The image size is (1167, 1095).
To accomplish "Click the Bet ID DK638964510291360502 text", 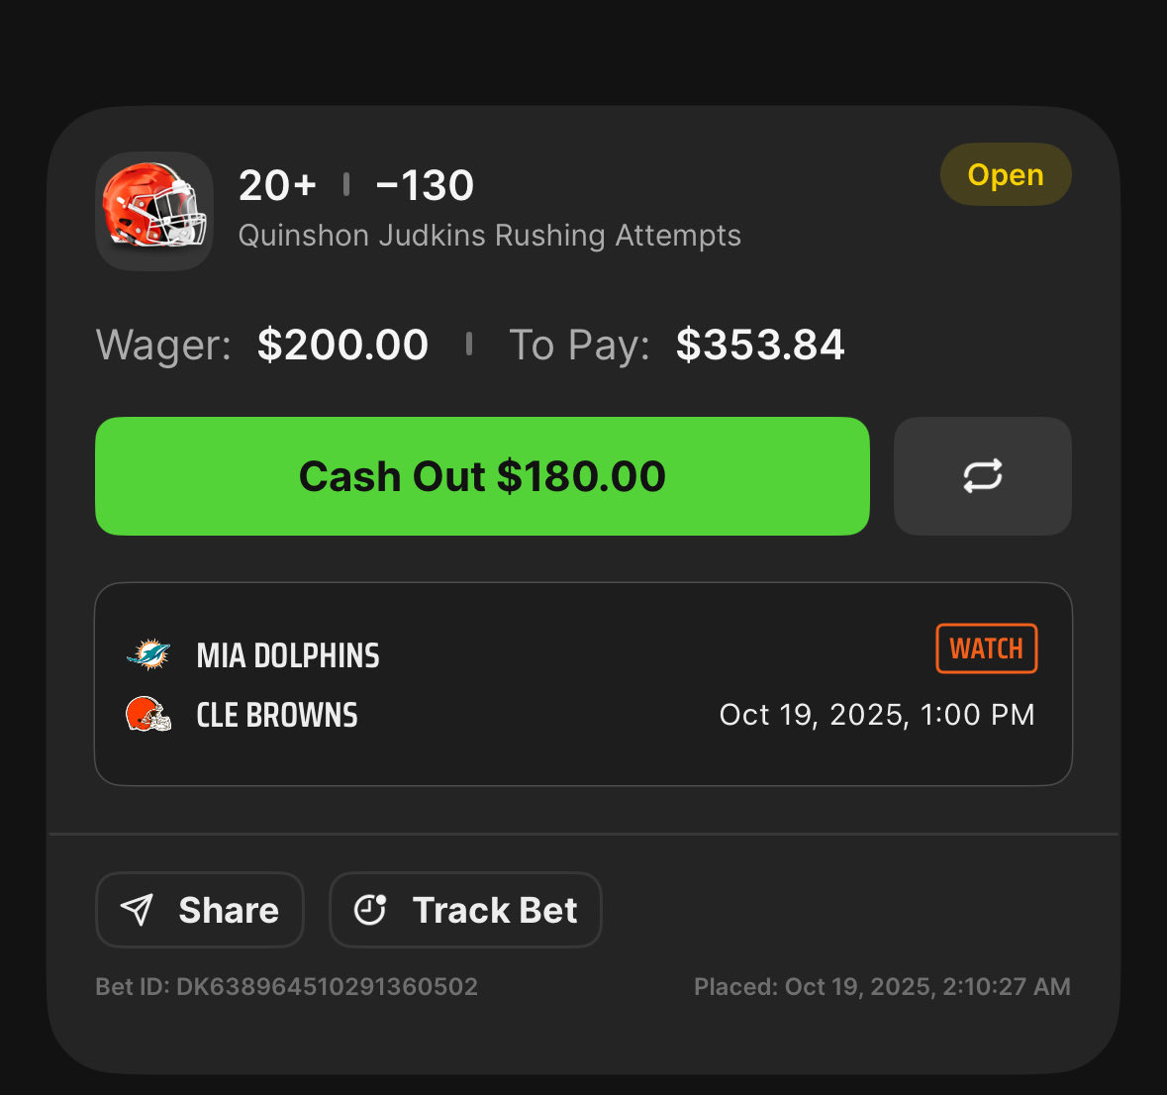I will [x=286, y=986].
